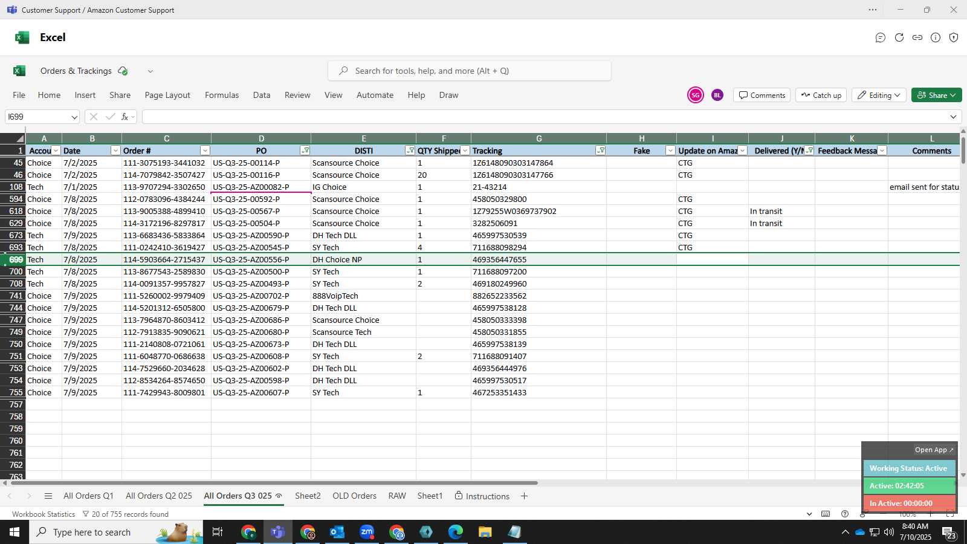Switch to the All Orders Q2 025 sheet

pos(159,496)
